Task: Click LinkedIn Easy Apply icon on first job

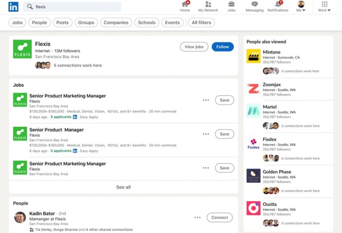Action: point(75,117)
